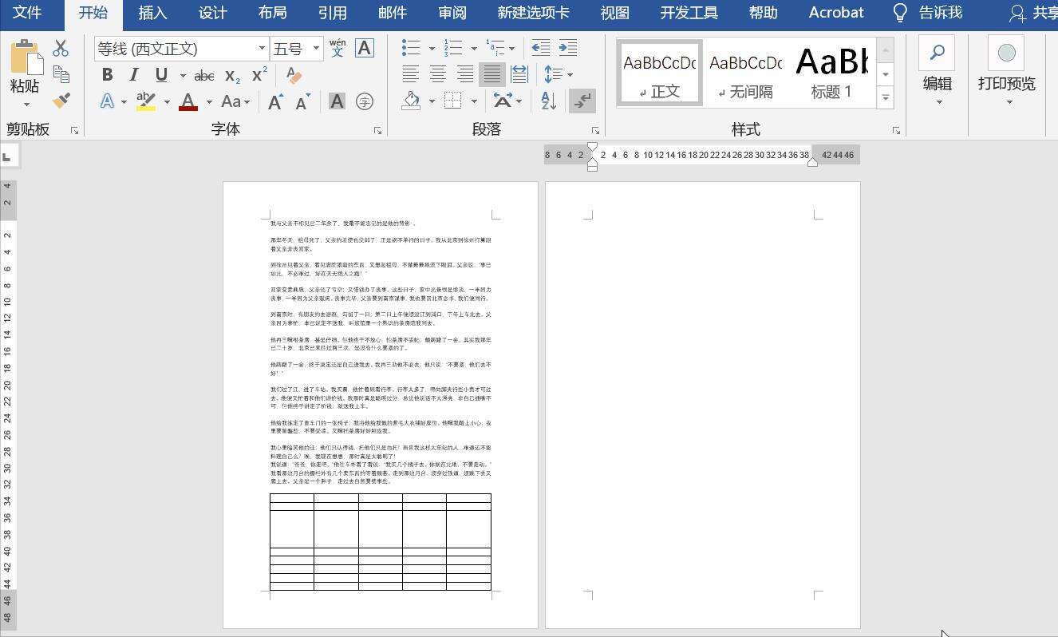Click the Borders icon
Viewport: 1058px width, 637px height.
click(x=453, y=101)
